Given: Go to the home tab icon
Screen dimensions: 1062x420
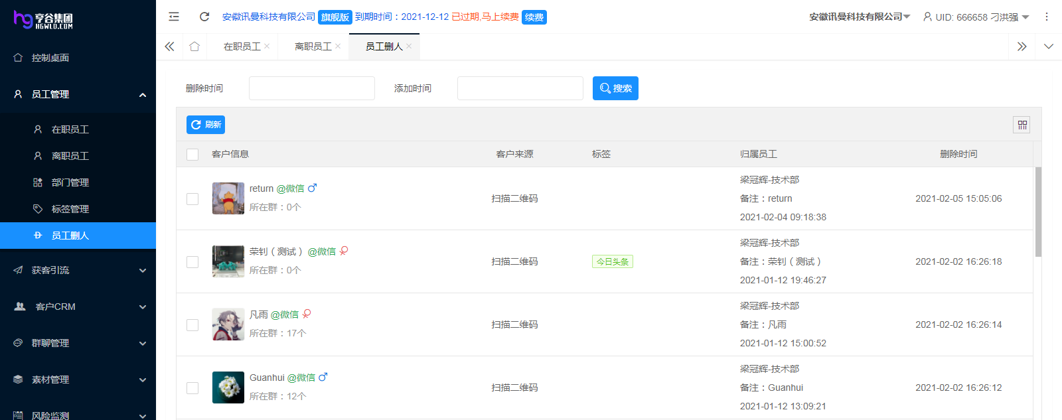Looking at the screenshot, I should (194, 46).
